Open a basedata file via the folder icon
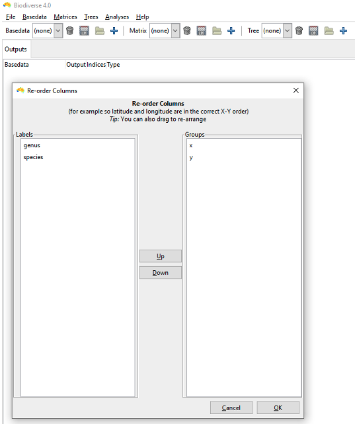The image size is (355, 424). [x=99, y=30]
